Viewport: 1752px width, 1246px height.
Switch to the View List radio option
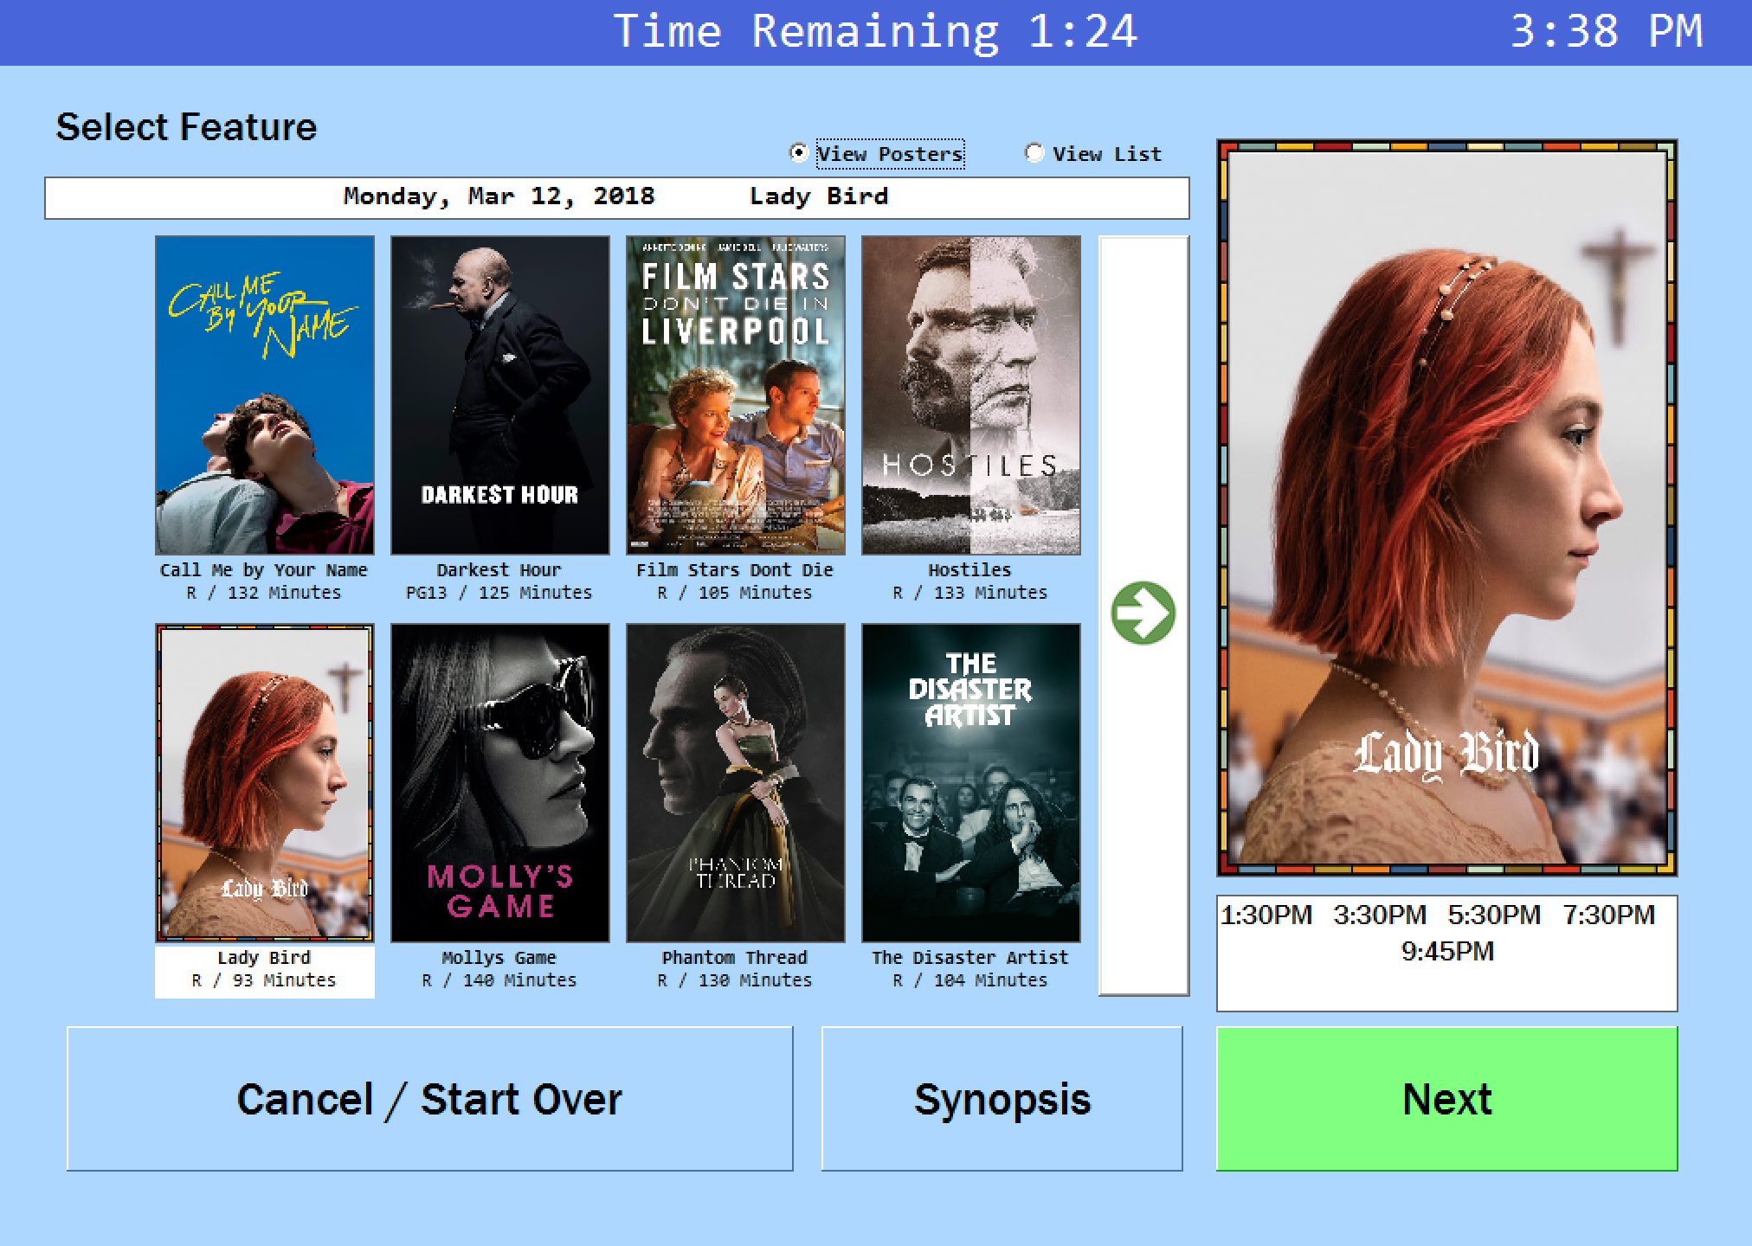point(1034,153)
